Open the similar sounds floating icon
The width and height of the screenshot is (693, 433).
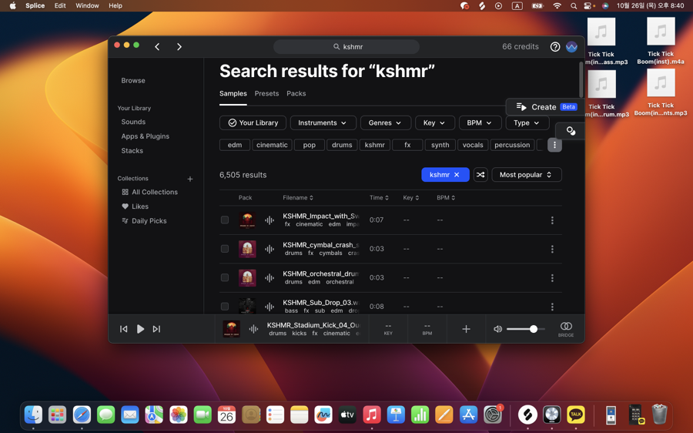[x=571, y=131]
